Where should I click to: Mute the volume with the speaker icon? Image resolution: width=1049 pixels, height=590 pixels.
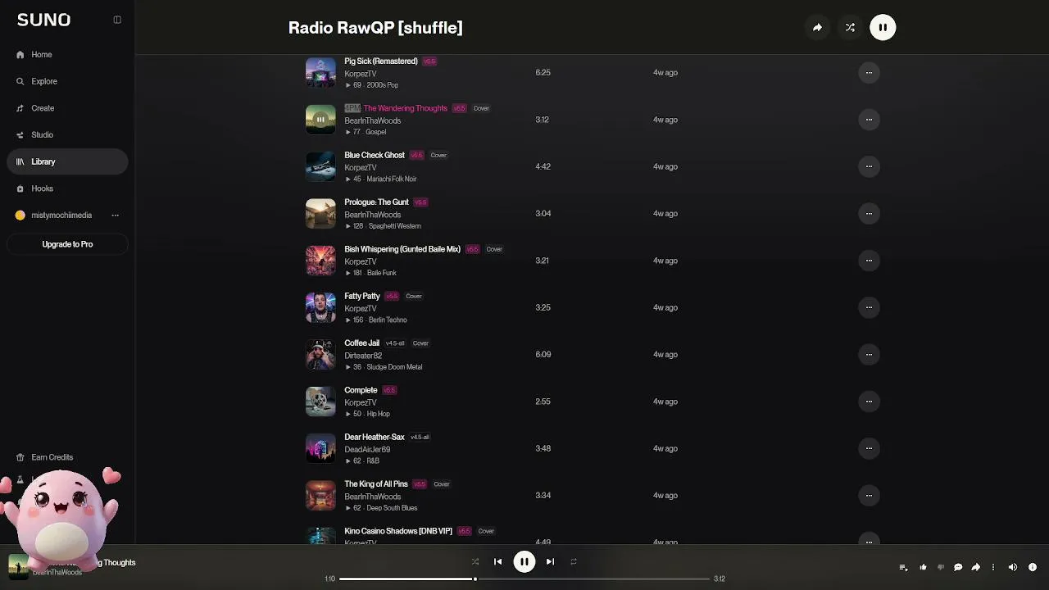[x=1013, y=567]
